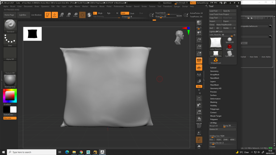276x155 pixels.
Task: Toggle Persp perspective view
Action: (x=199, y=61)
